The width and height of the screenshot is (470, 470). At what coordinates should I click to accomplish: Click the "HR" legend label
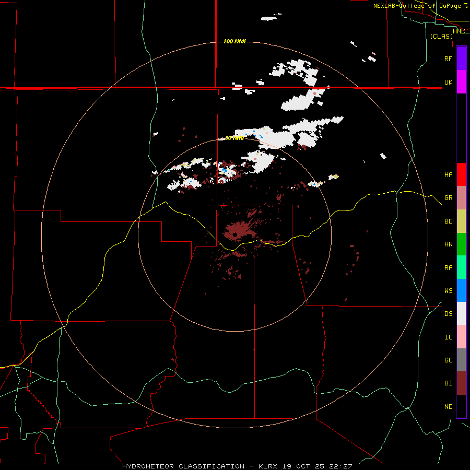[x=448, y=244]
